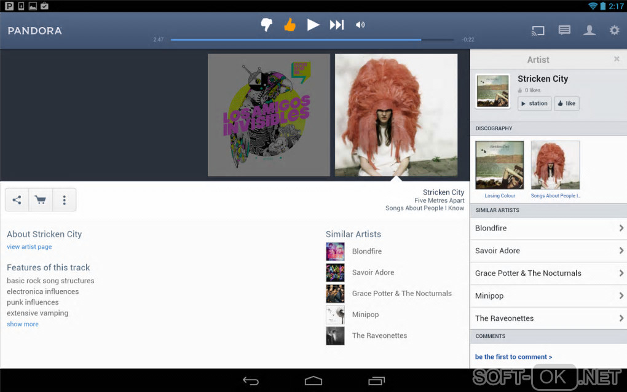Click the orange thumbs up icon
The image size is (627, 392).
(290, 25)
